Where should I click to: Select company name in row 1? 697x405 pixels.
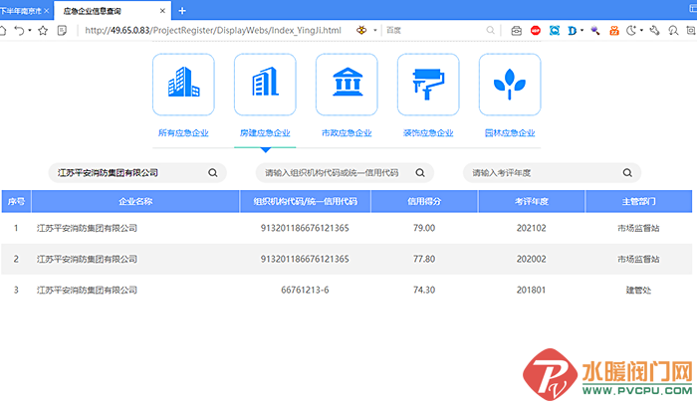(87, 228)
